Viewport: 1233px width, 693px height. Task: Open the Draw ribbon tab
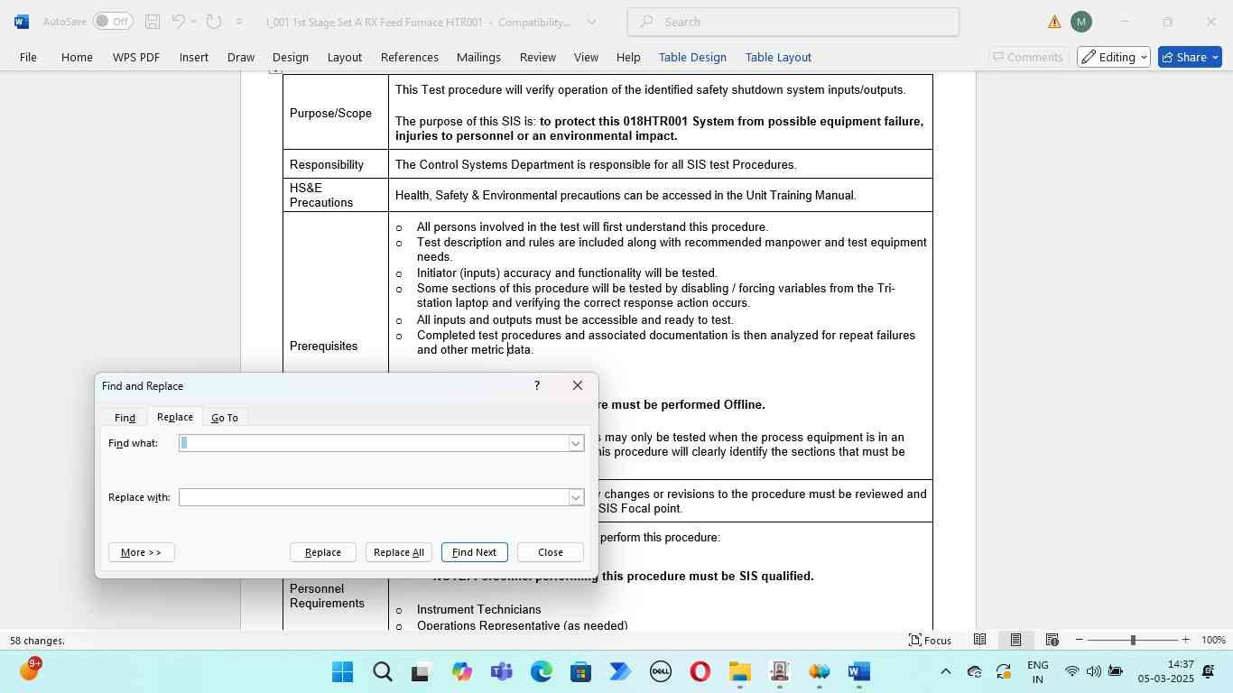pyautogui.click(x=240, y=57)
